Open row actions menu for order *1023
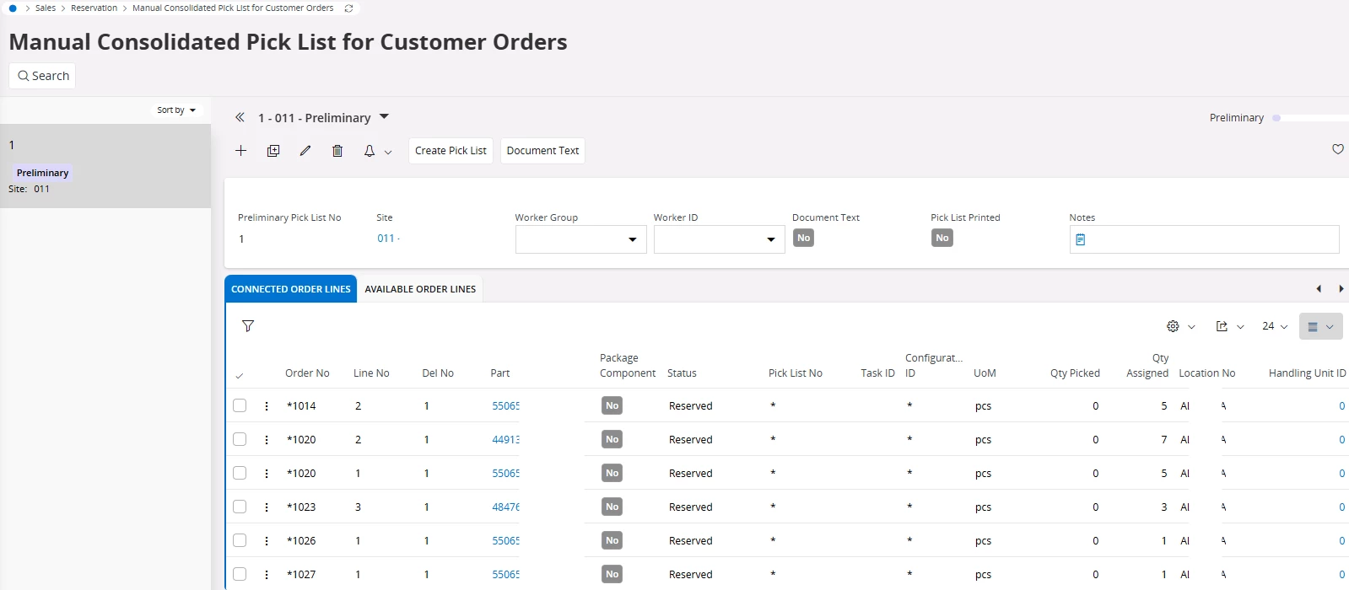1349x590 pixels. (267, 507)
